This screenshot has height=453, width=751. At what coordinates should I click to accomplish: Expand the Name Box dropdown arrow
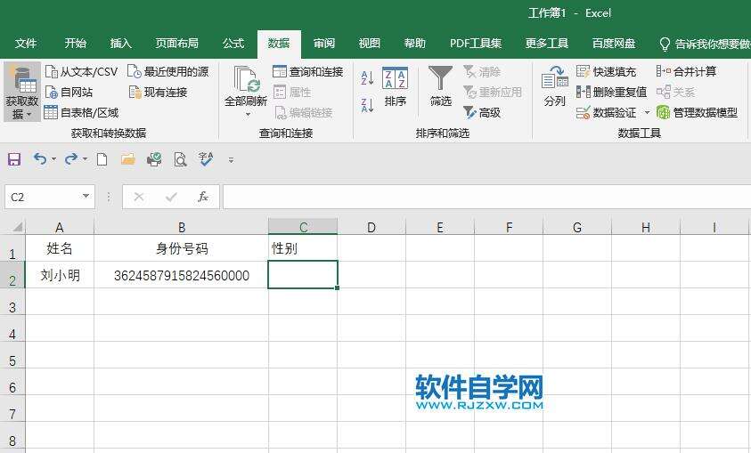[x=86, y=196]
